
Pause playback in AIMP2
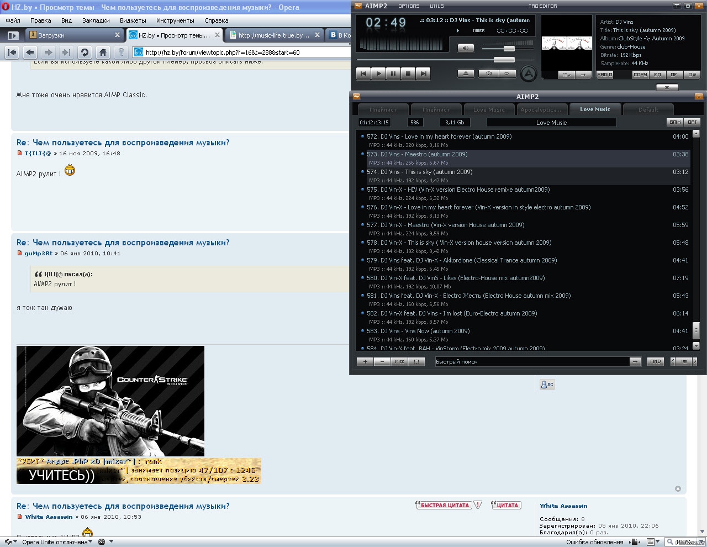click(x=393, y=73)
